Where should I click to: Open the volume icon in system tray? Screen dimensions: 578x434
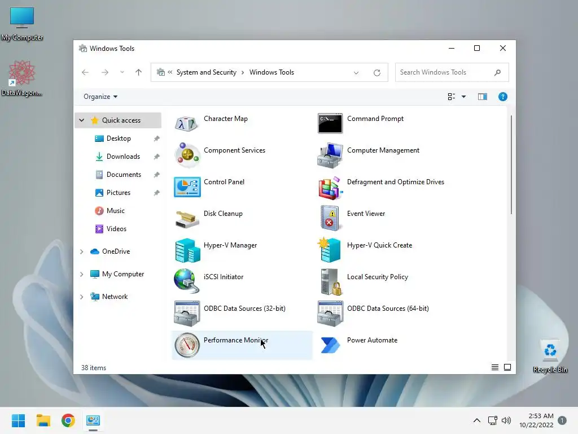(x=506, y=420)
